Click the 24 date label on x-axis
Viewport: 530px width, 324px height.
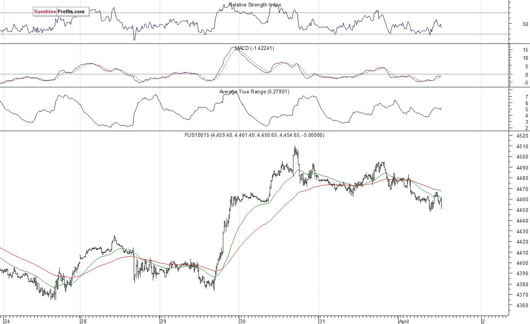[x=8, y=321]
